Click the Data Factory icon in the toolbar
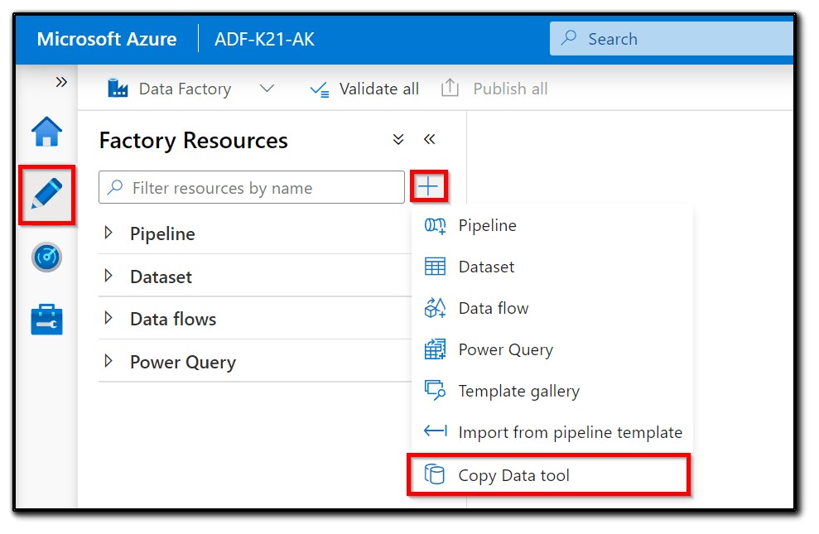The height and width of the screenshot is (534, 819). 119,89
